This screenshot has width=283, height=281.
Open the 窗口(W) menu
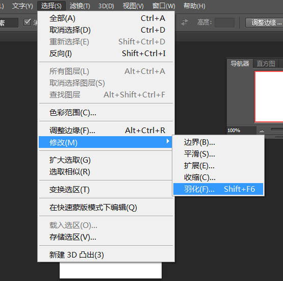(x=164, y=6)
